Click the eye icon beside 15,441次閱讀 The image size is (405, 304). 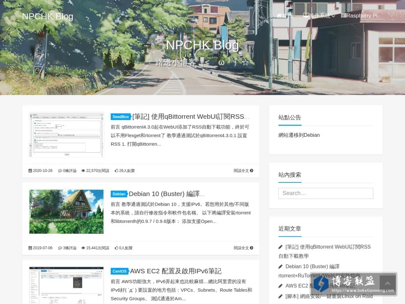coord(83,248)
